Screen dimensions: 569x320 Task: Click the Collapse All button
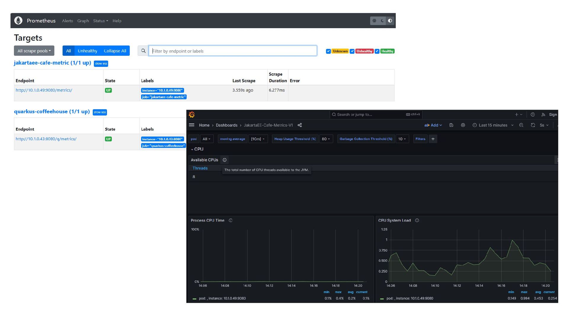(115, 51)
